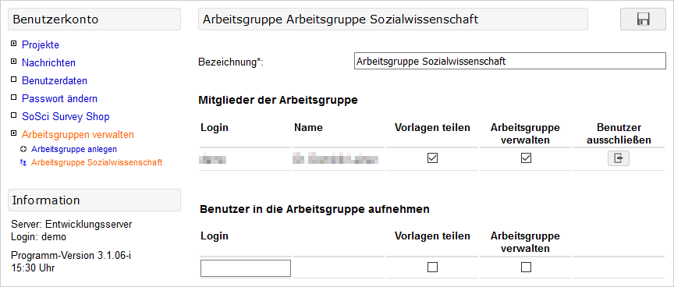Click the Information panel header
Screen dimensions: 674x287
[94, 200]
